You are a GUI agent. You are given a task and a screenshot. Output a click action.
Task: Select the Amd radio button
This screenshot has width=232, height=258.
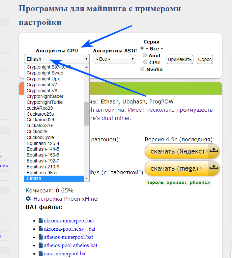pyautogui.click(x=145, y=55)
